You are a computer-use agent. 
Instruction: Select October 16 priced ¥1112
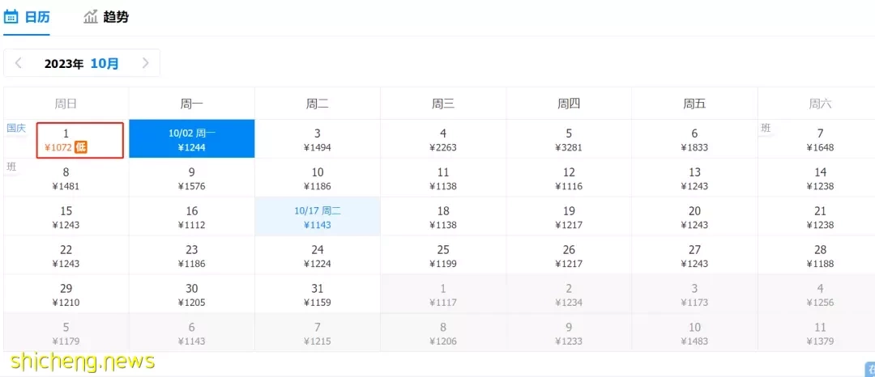coord(192,216)
